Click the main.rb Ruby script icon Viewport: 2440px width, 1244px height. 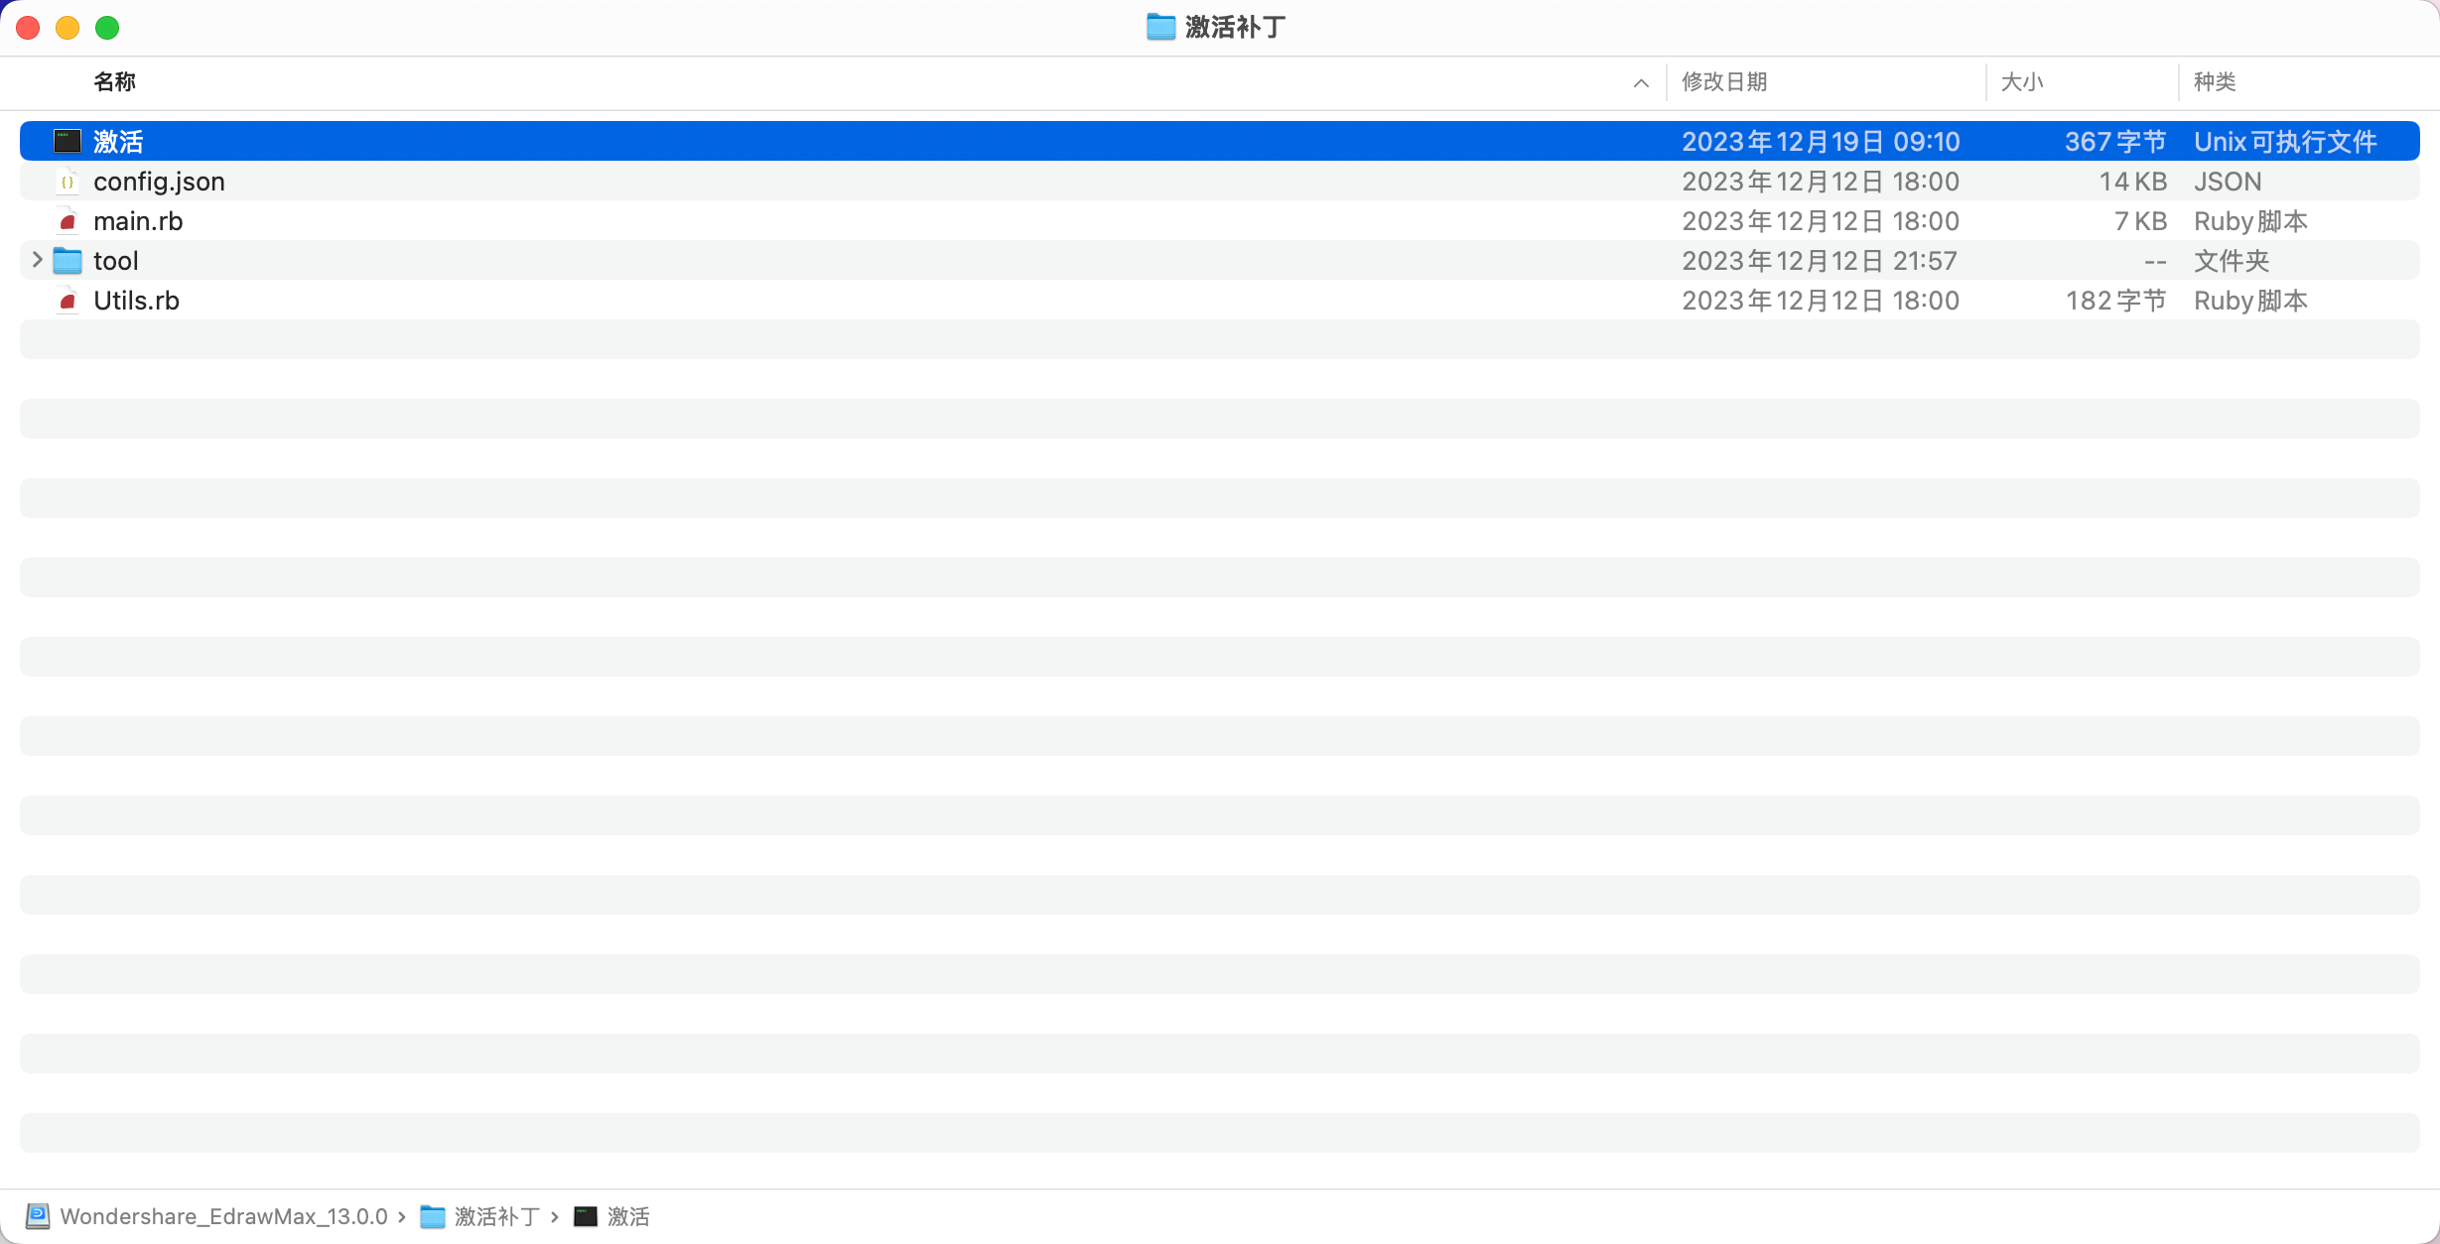[68, 221]
